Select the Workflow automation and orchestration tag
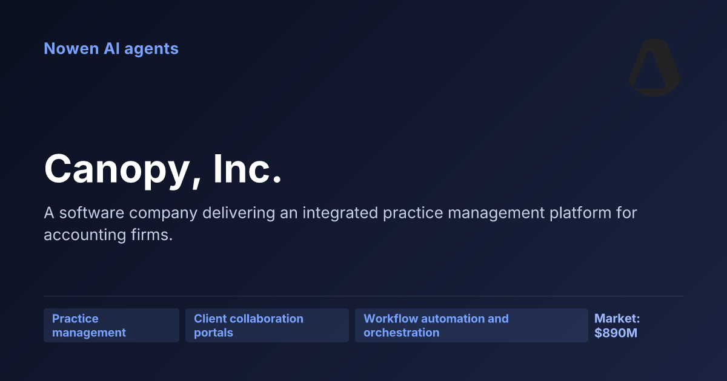 pos(471,325)
